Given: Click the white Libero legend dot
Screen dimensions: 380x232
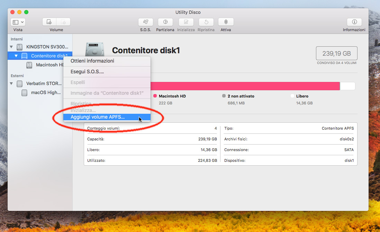Looking at the screenshot, I should 292,96.
